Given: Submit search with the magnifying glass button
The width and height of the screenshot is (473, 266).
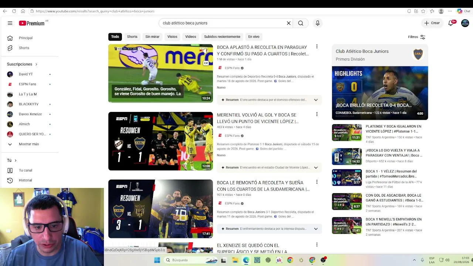Looking at the screenshot, I should point(301,23).
